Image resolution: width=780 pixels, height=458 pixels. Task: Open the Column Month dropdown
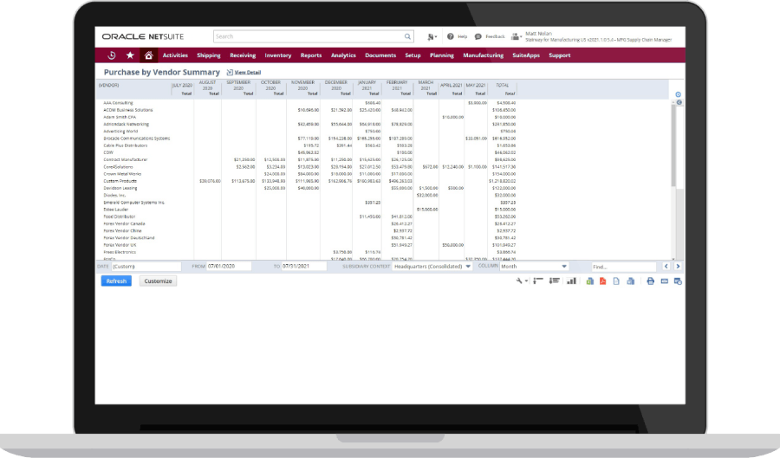[x=564, y=267]
